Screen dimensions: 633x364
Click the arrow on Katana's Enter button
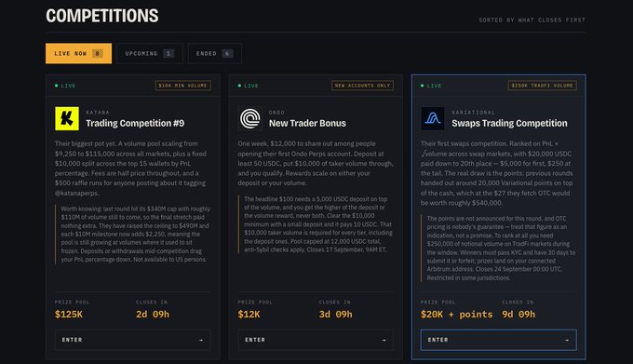click(x=201, y=340)
